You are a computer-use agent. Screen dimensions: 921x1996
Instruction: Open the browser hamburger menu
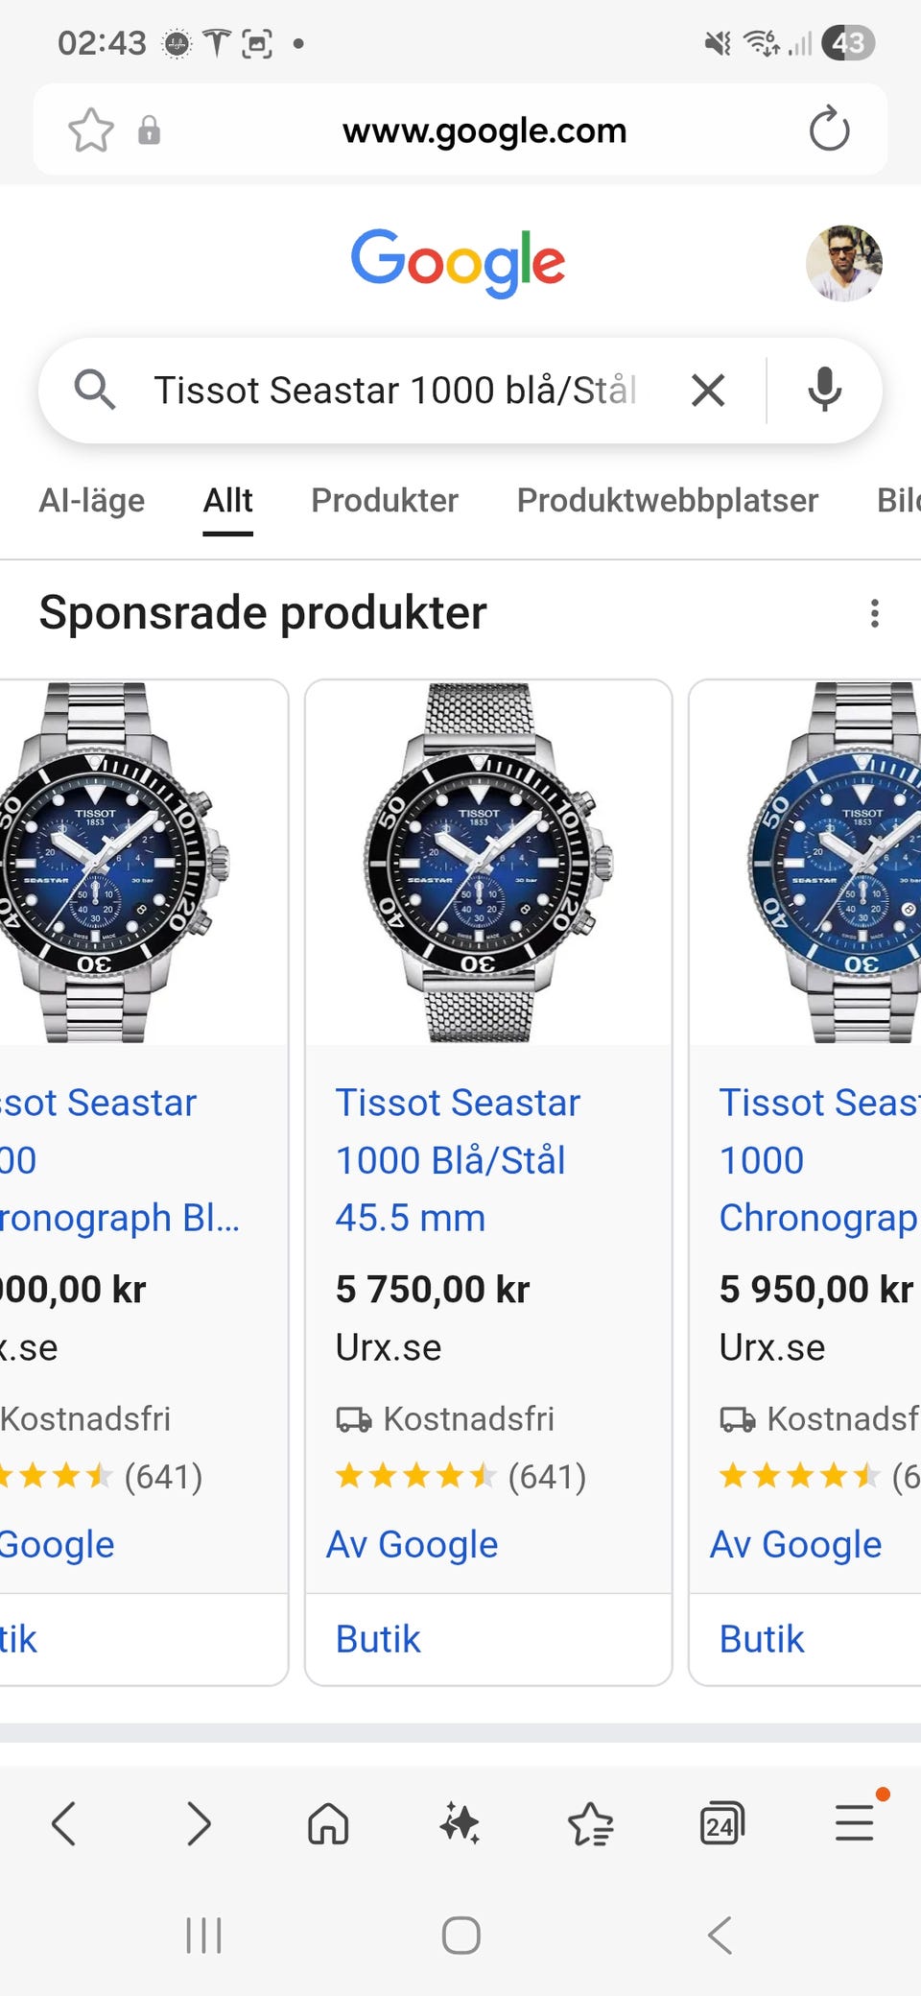tap(853, 1823)
